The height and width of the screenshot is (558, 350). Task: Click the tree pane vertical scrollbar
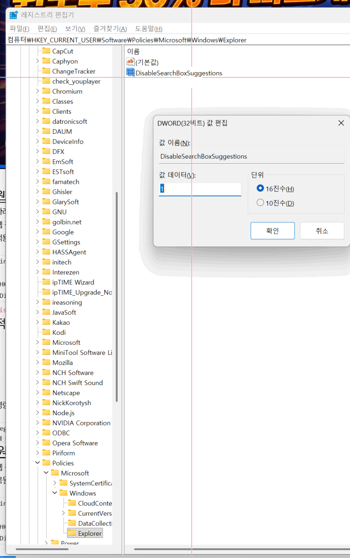(117, 297)
